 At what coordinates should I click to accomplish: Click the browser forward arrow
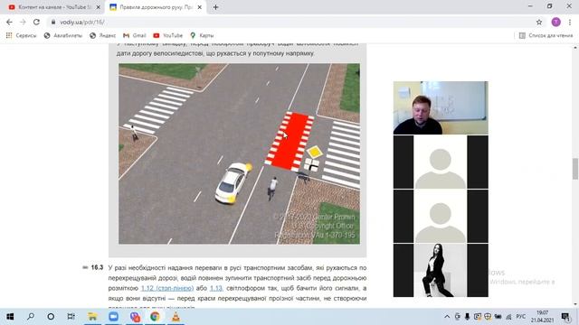(x=23, y=22)
